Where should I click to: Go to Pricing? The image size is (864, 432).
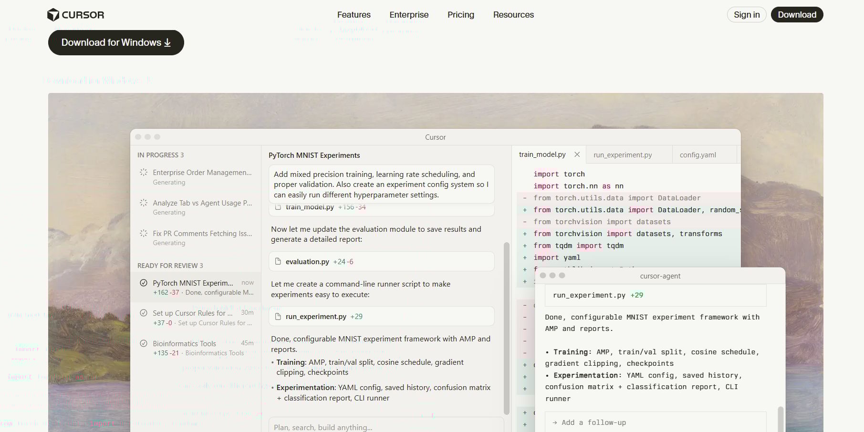pos(461,15)
